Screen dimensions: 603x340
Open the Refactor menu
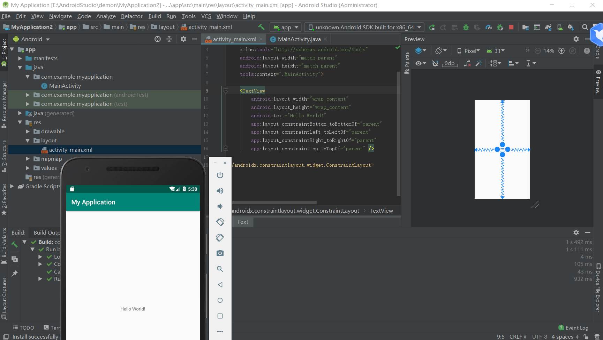point(131,16)
